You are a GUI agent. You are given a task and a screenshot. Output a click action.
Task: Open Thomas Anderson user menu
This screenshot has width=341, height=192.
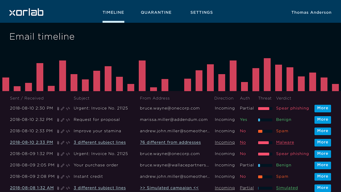311,13
